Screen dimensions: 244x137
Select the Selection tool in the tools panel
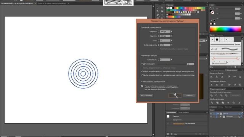click(x=157, y=8)
